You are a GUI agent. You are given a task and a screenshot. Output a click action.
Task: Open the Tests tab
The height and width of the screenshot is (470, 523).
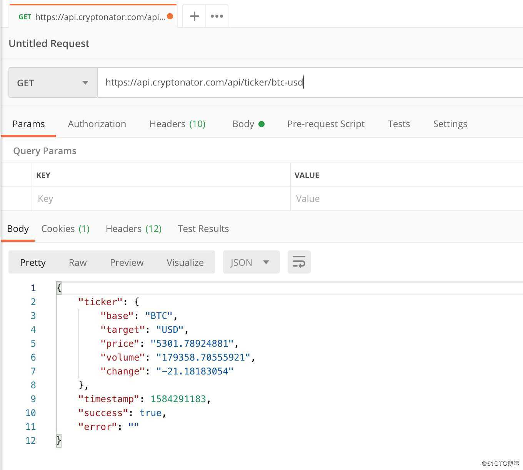pyautogui.click(x=399, y=124)
